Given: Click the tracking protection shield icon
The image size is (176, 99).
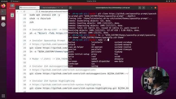Looking at the screenshot, I should click(x=37, y=12).
